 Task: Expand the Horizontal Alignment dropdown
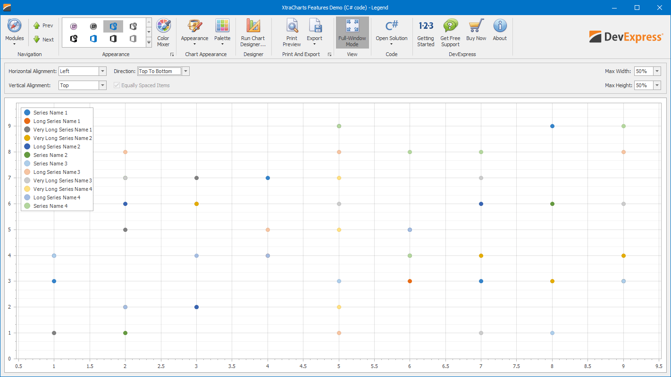point(102,71)
